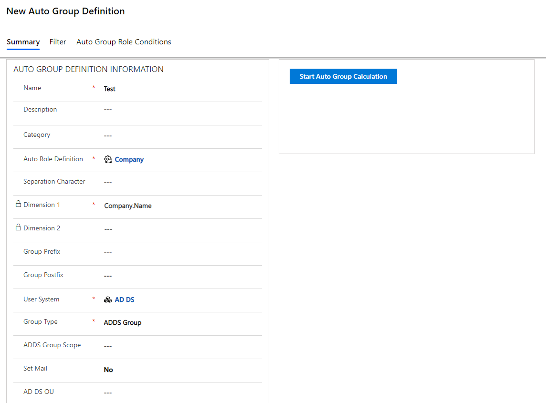The image size is (546, 403).
Task: Click the Separation Character field
Action: coord(181,182)
